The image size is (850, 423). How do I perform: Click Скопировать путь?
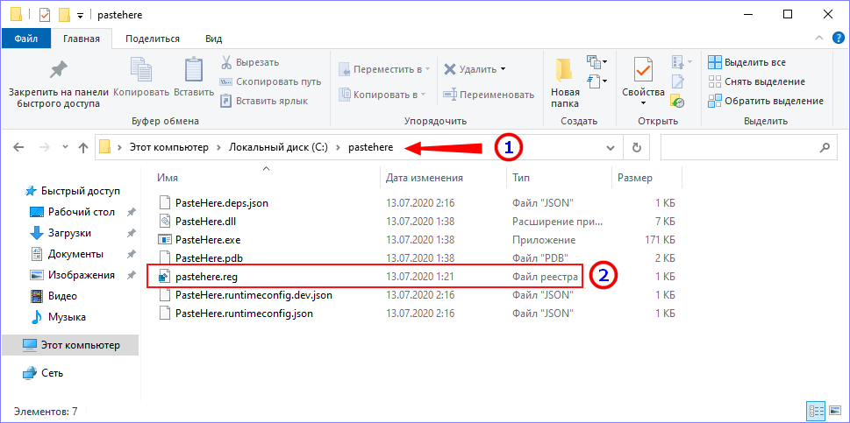(x=270, y=81)
